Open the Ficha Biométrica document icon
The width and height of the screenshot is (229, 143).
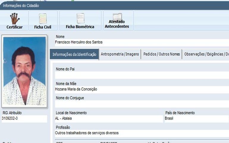click(80, 18)
